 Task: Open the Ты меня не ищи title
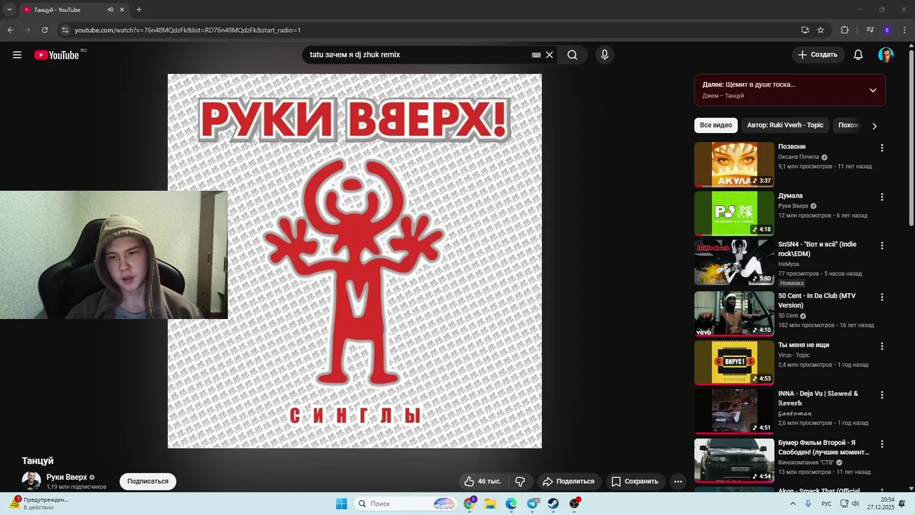click(x=803, y=345)
